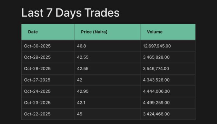Click the 3,465,828.00 volume cell
Screen dimensions: 217x124
tap(156, 57)
